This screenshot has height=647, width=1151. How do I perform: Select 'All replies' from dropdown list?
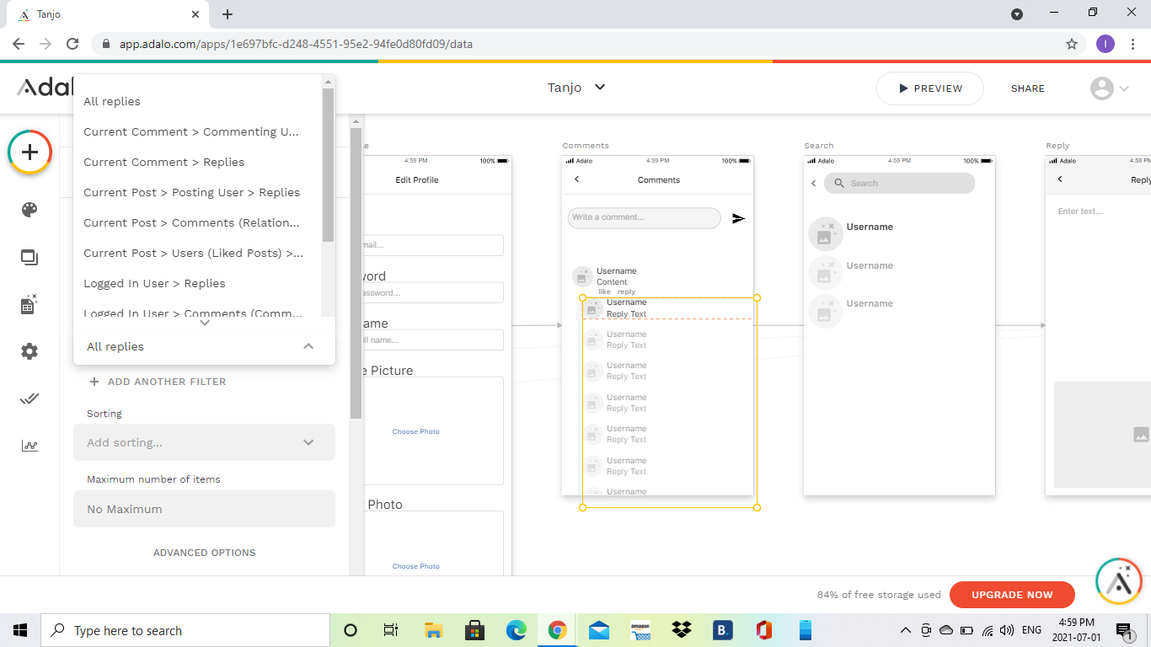(112, 102)
